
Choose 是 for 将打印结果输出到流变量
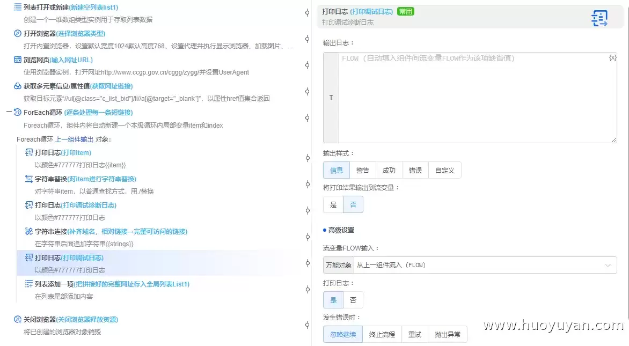coord(333,204)
